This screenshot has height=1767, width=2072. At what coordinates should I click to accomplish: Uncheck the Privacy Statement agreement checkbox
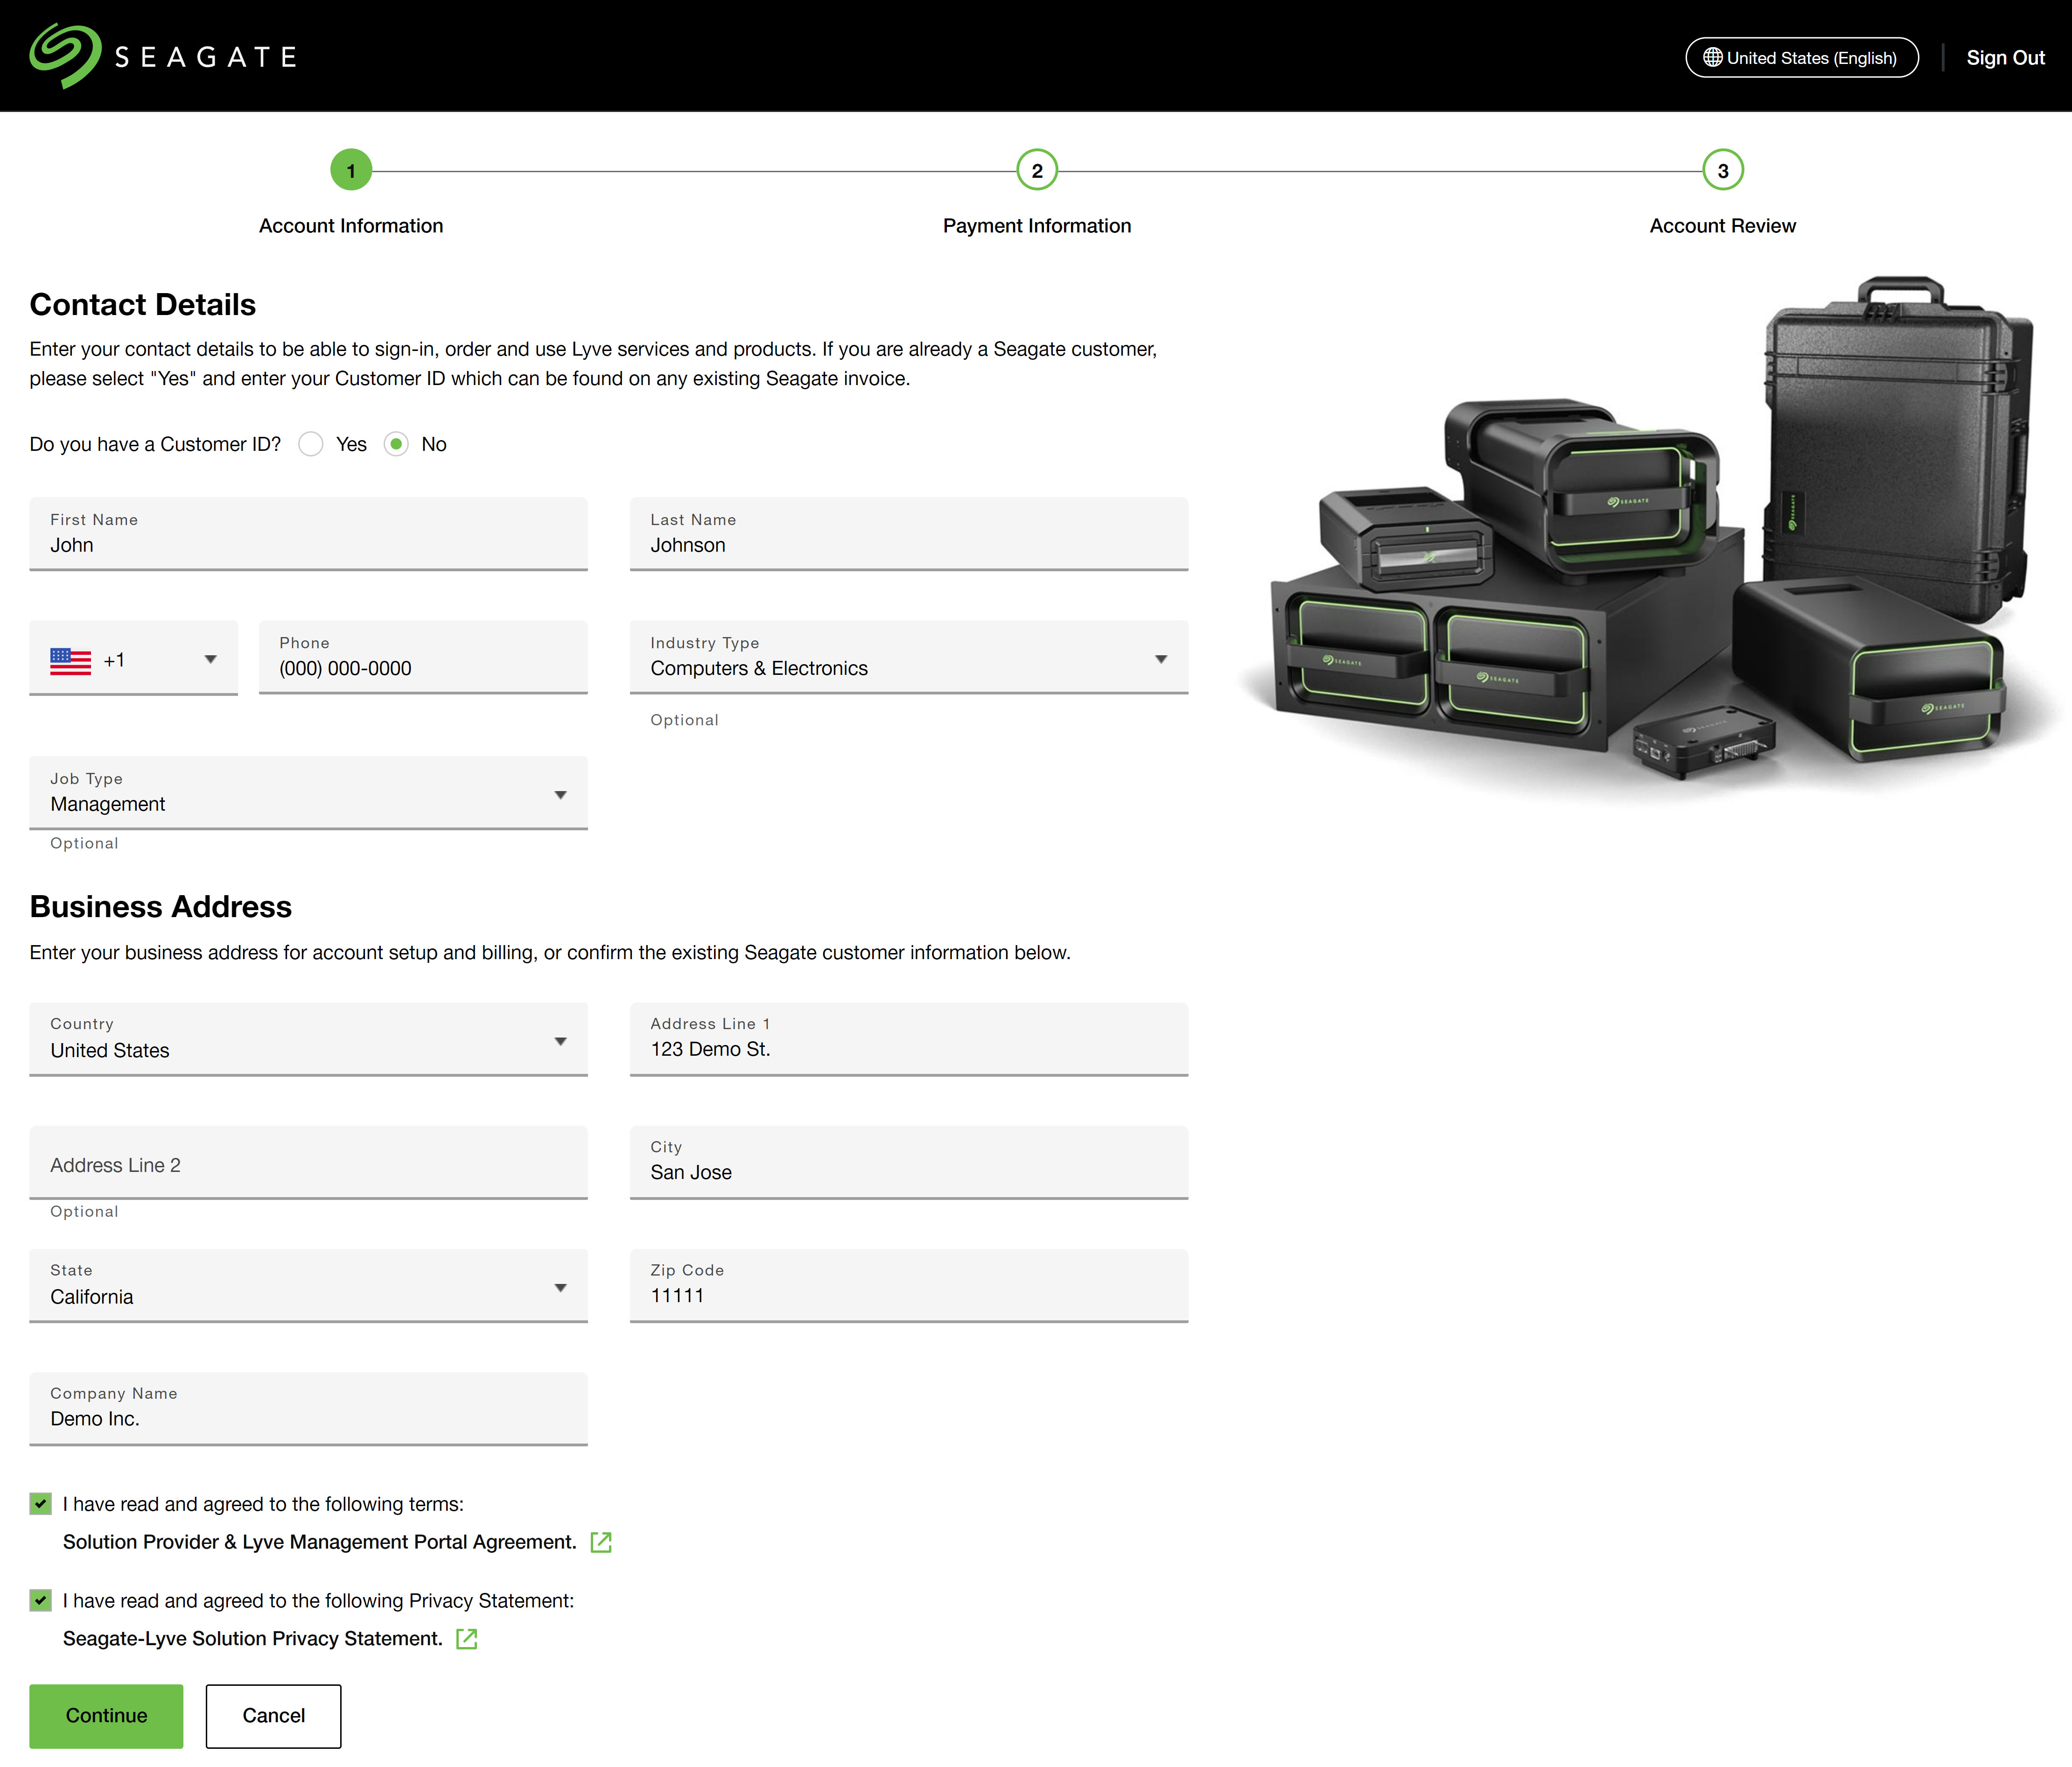click(x=41, y=1601)
